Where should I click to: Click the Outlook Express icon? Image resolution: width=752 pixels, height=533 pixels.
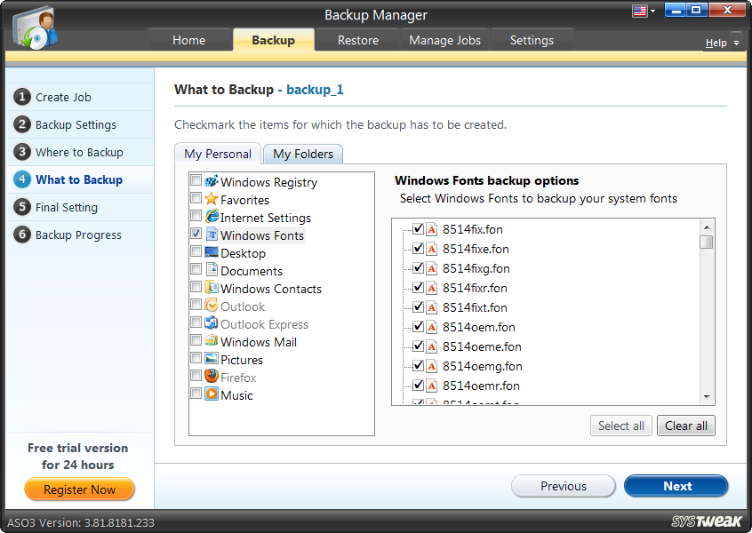212,323
